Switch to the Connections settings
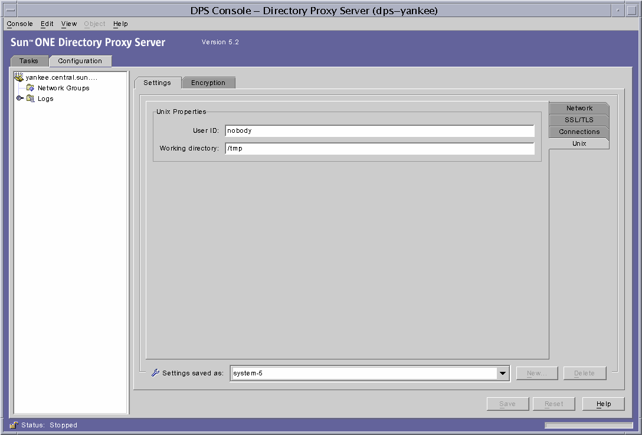The width and height of the screenshot is (642, 435). pyautogui.click(x=579, y=132)
